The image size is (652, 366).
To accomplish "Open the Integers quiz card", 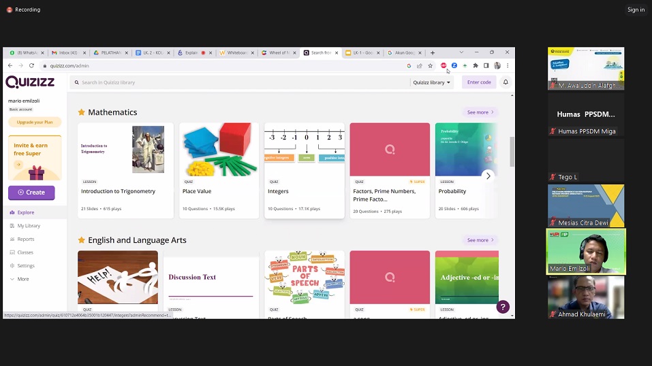I will coord(305,170).
